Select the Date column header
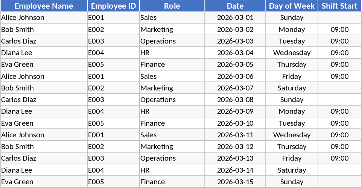This screenshot has height=188, width=362. coord(235,6)
